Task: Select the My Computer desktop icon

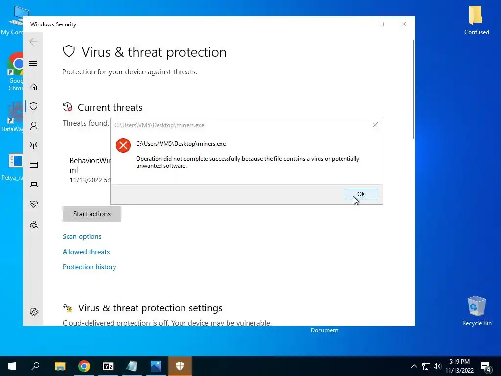Action: (13, 20)
